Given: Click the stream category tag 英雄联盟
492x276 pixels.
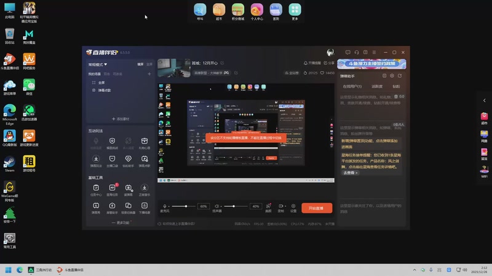Looking at the screenshot, I should tap(212, 73).
